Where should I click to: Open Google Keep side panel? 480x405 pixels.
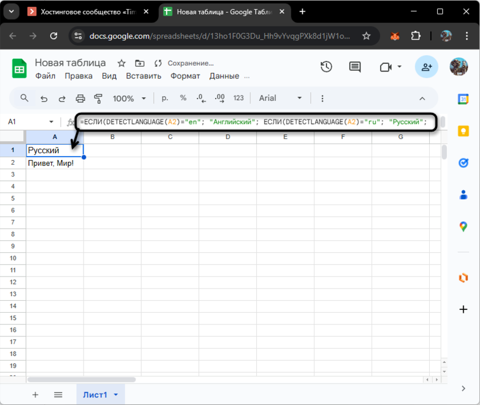[463, 131]
